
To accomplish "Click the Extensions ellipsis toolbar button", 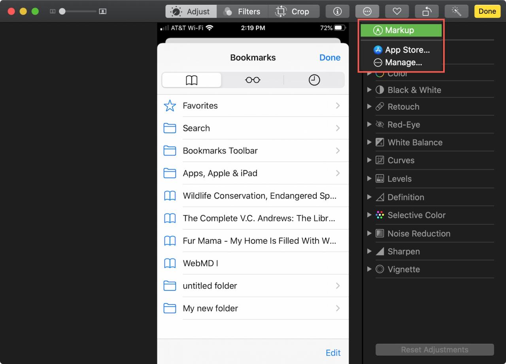I will pyautogui.click(x=367, y=11).
